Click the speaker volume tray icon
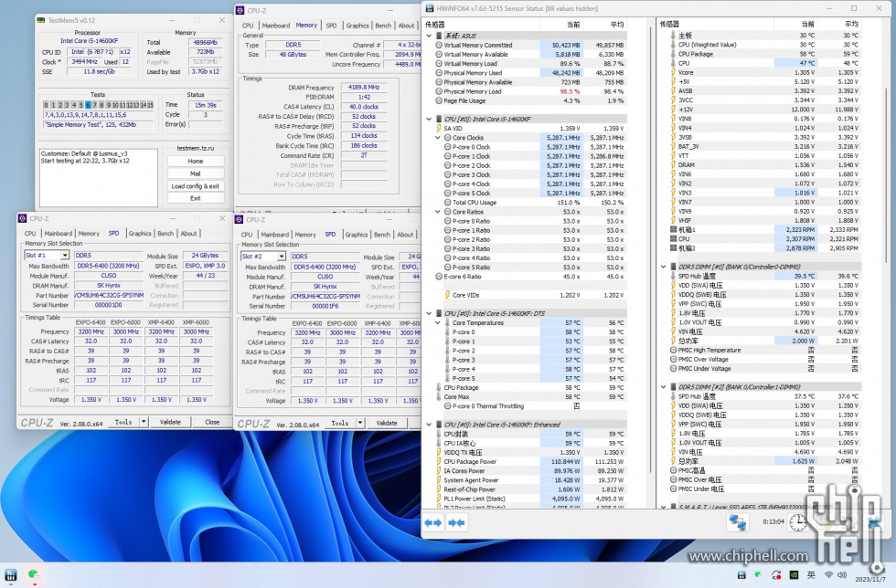This screenshot has width=896, height=588. click(842, 575)
